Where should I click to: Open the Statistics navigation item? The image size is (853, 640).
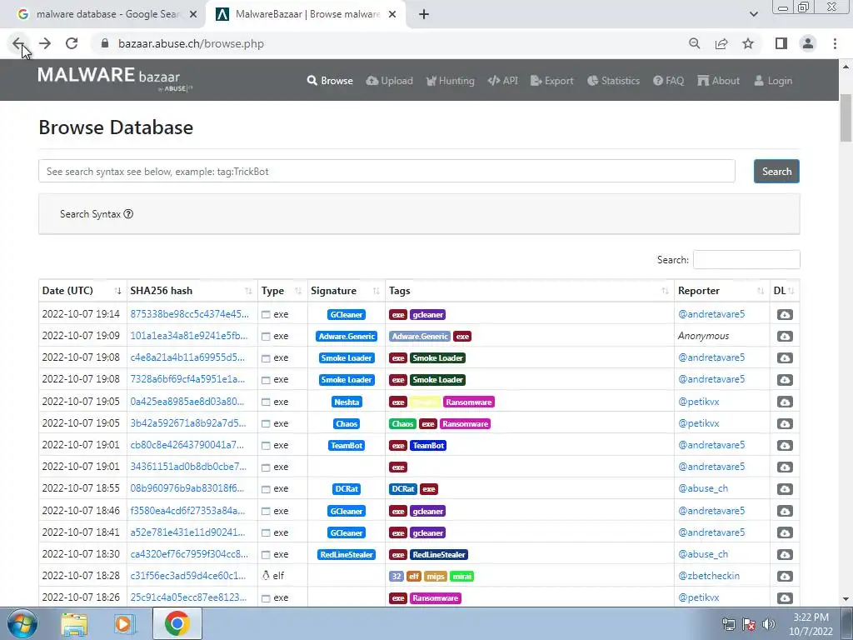click(x=614, y=81)
